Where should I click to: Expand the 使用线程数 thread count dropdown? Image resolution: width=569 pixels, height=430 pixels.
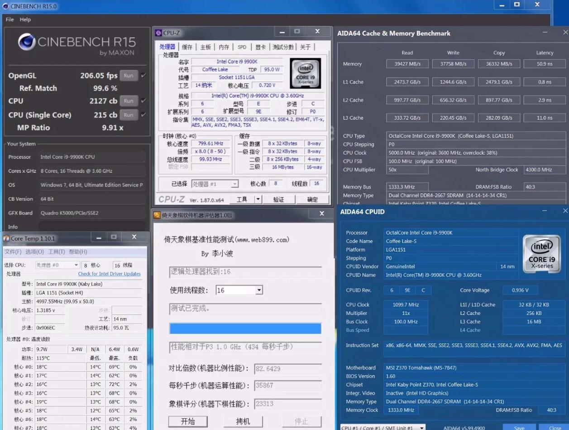click(x=259, y=290)
